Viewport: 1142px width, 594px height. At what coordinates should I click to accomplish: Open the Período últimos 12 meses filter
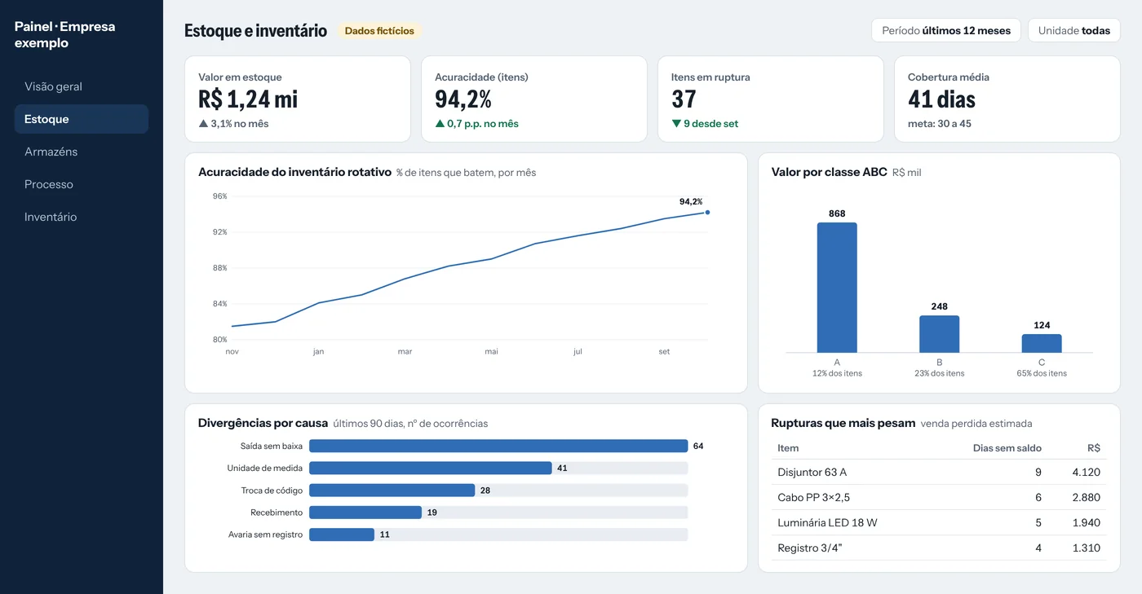point(946,31)
